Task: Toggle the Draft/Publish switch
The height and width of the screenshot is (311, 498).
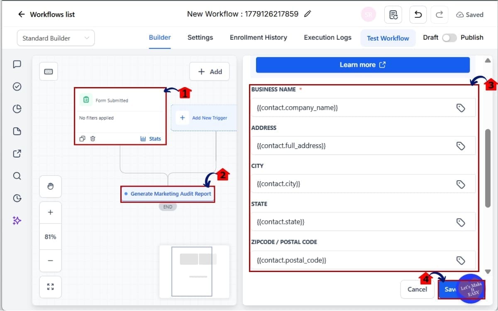Action: point(449,38)
